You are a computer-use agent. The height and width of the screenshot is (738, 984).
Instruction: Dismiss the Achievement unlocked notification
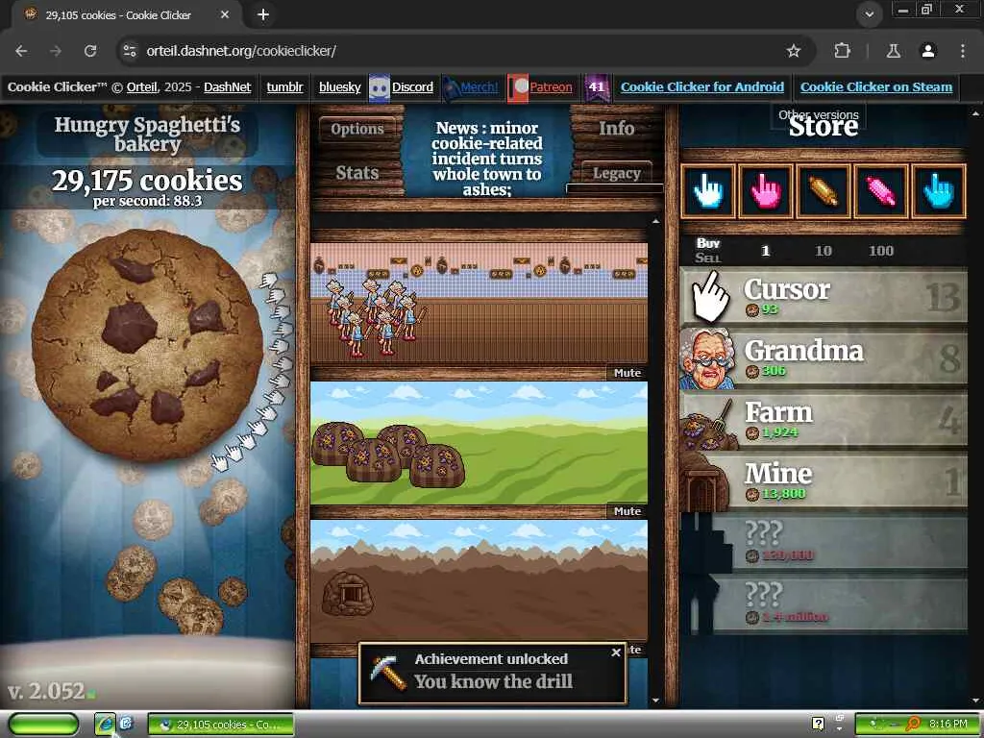(x=616, y=652)
